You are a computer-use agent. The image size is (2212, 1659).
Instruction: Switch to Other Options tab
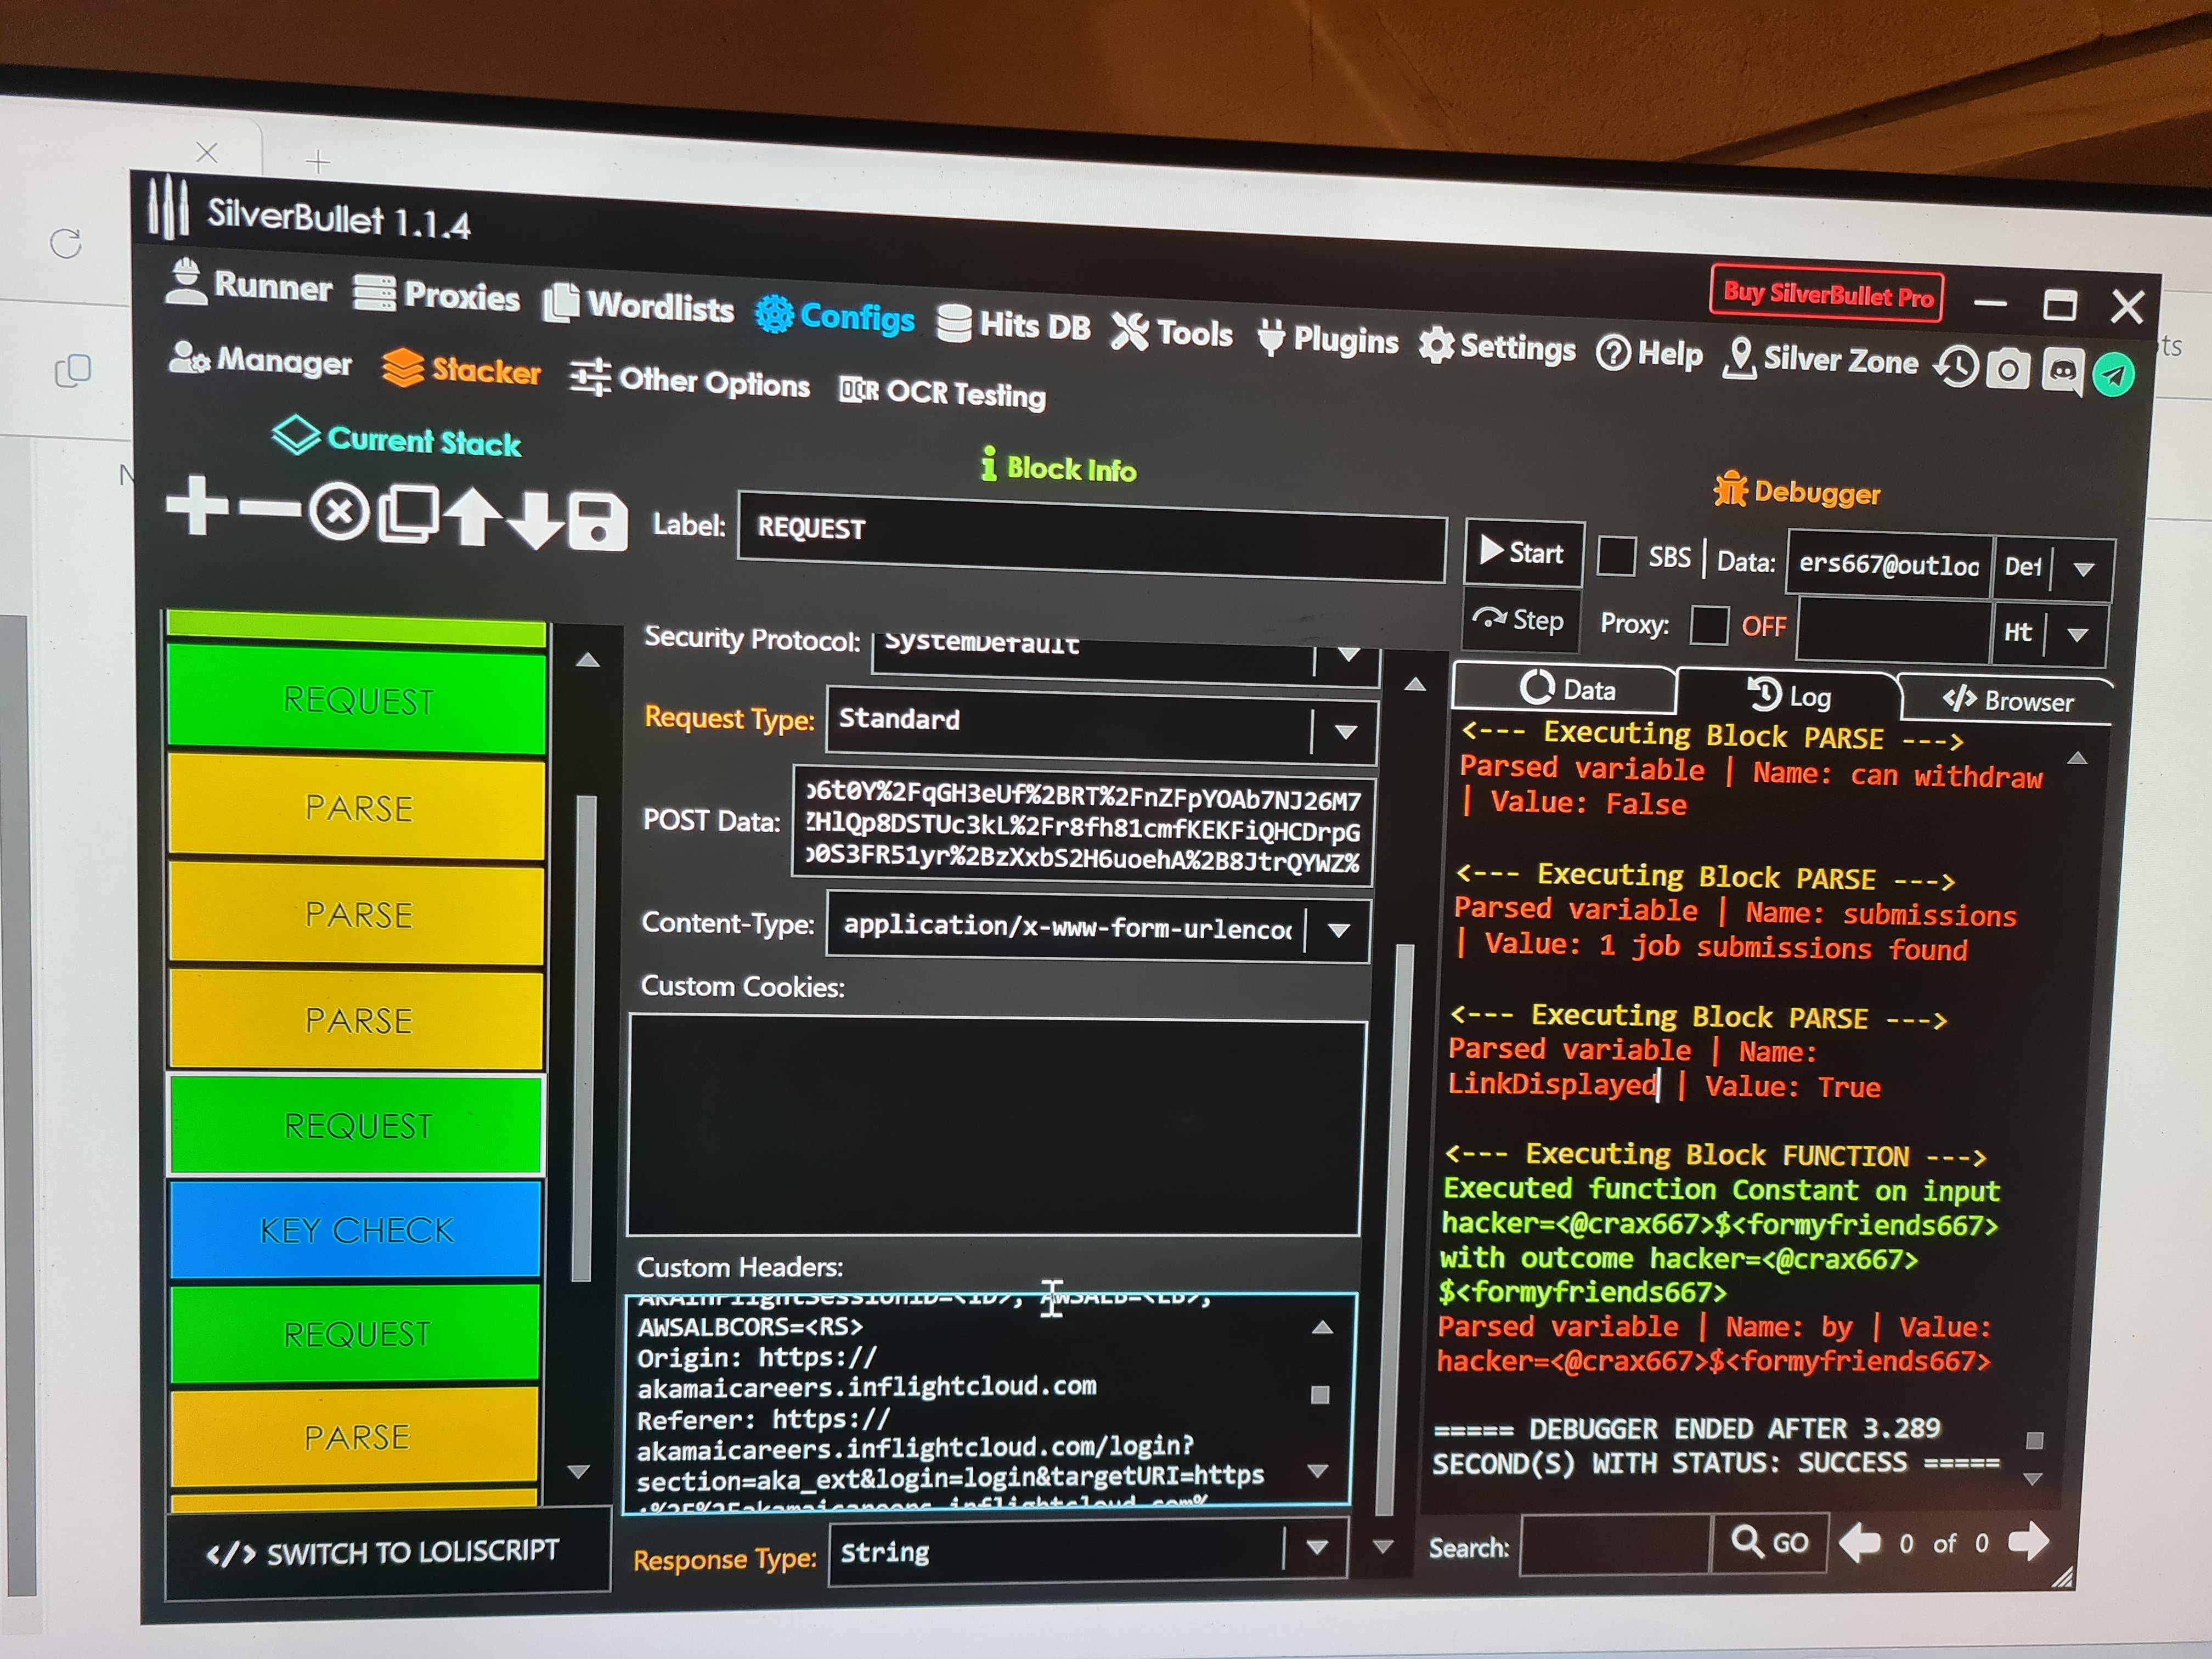690,381
